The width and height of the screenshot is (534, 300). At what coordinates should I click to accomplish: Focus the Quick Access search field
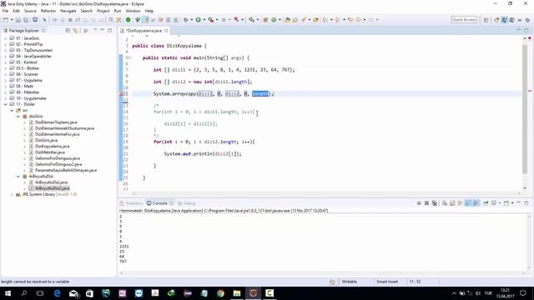point(464,20)
